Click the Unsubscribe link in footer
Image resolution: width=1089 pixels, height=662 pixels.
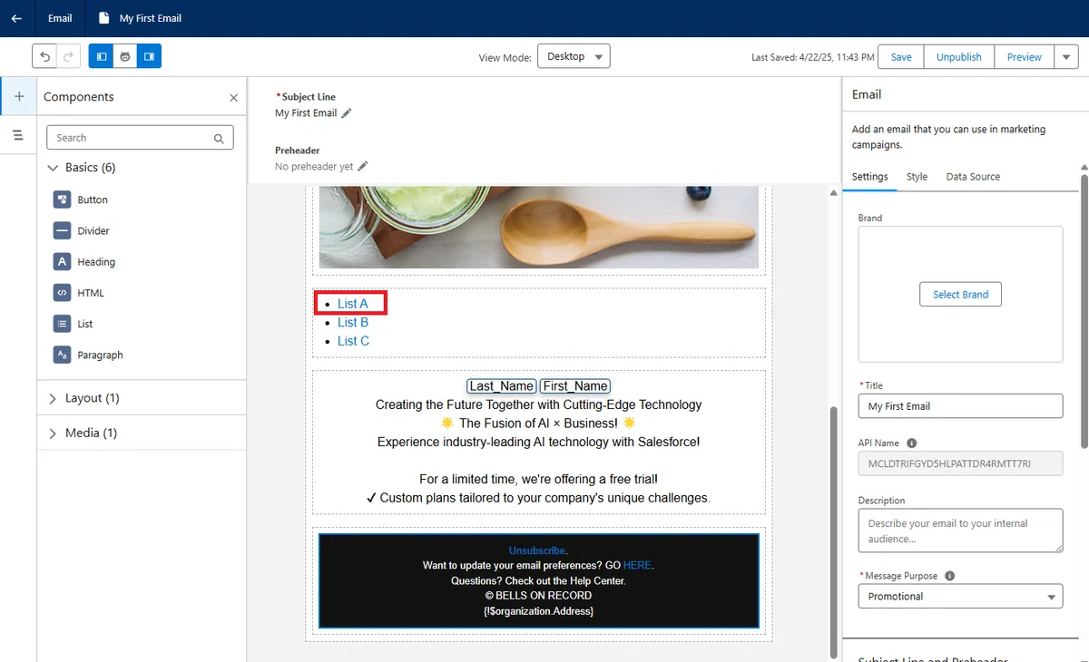[537, 550]
